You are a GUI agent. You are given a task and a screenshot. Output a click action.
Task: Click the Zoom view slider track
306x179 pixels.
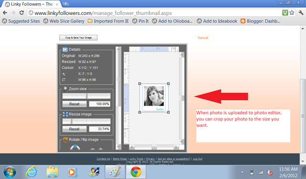pos(86,96)
